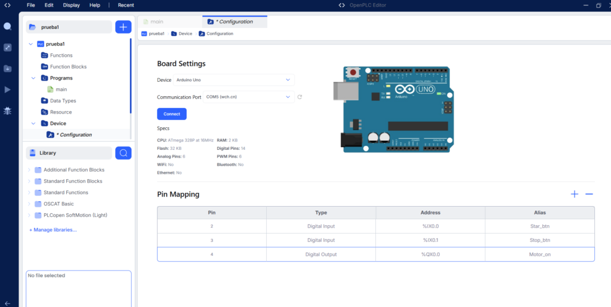Click the prueba1 project folder header
This screenshot has height=307, width=611.
click(x=69, y=27)
